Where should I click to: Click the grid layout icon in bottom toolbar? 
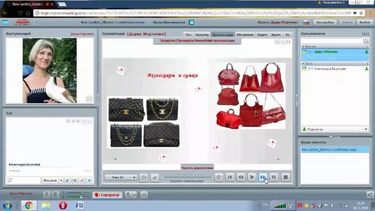144,195
